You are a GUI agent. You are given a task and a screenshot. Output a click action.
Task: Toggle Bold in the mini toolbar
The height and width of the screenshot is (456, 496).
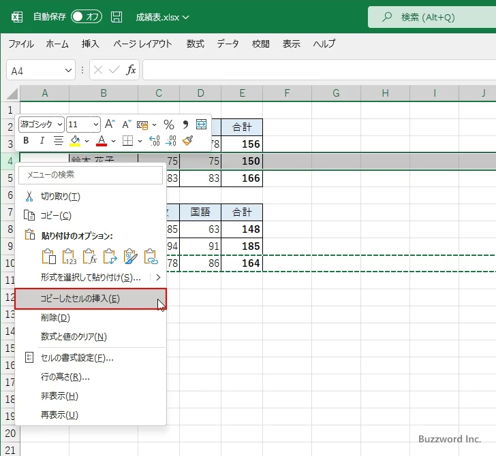pos(27,140)
